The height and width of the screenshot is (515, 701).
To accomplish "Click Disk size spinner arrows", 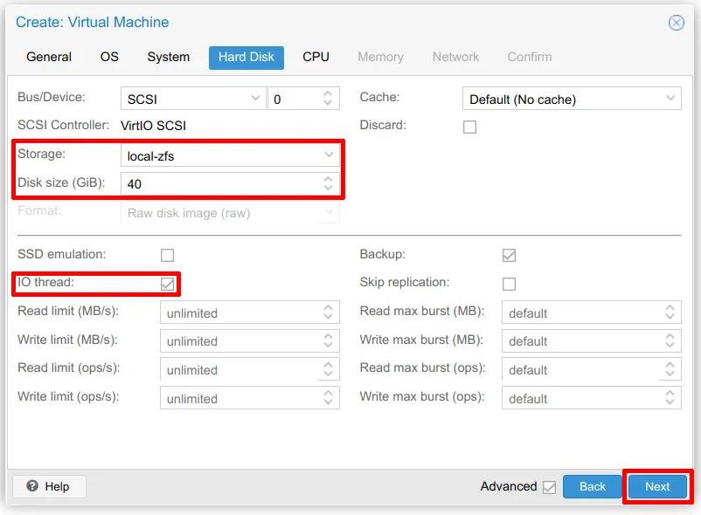I will 328,183.
